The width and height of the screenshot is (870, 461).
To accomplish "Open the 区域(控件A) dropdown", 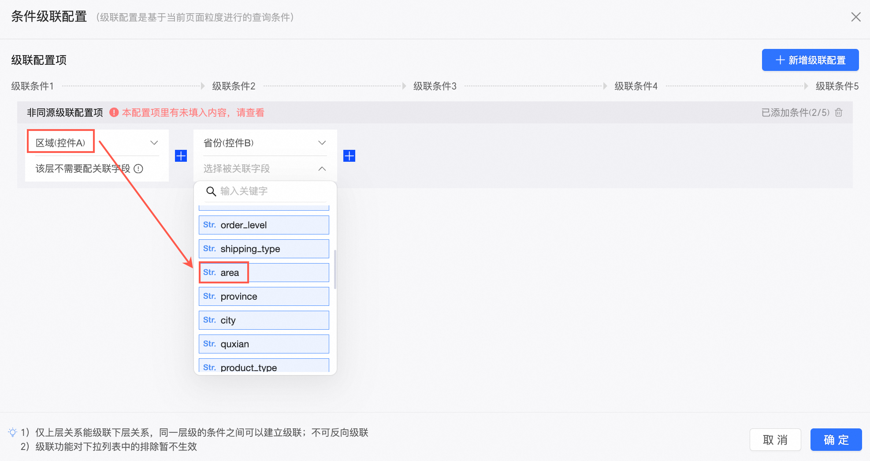I will pos(97,143).
